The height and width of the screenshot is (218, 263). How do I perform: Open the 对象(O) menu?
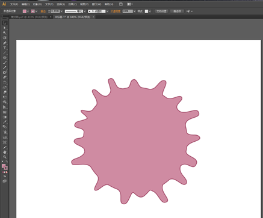click(x=37, y=4)
